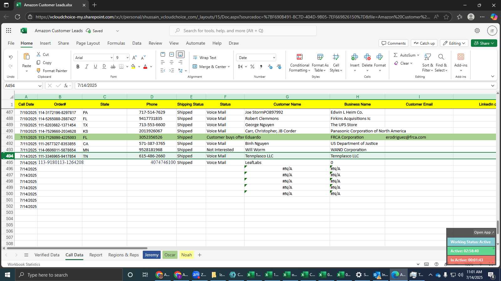Switch to the Data ribbon tab
The width and height of the screenshot is (501, 281).
(x=137, y=43)
